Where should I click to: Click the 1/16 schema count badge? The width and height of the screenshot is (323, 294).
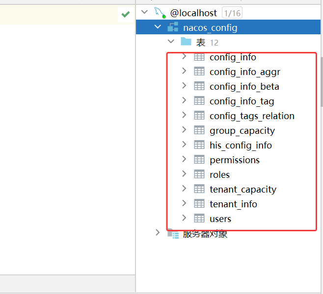(x=232, y=13)
